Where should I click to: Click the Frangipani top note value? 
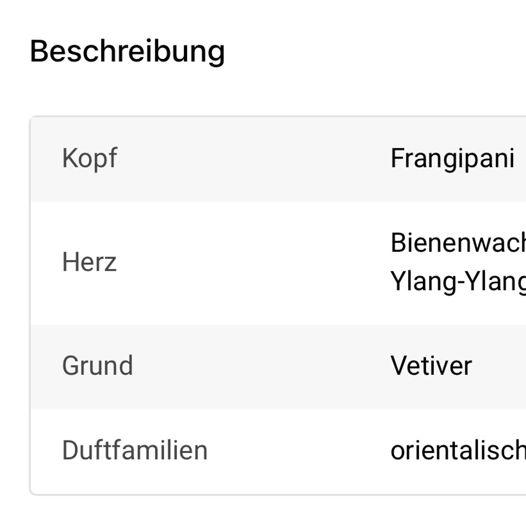pos(452,159)
